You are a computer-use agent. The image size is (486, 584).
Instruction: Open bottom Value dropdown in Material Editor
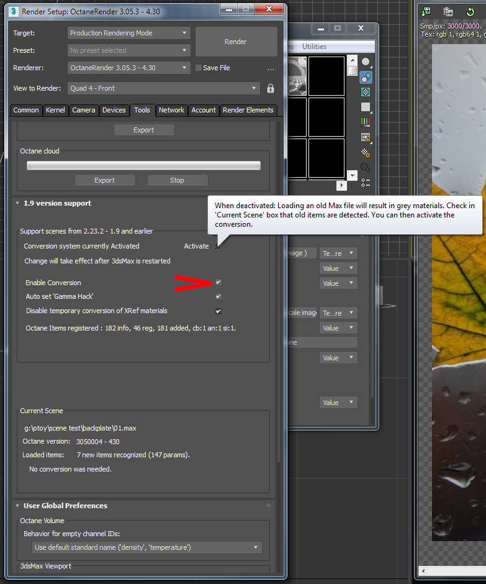tap(338, 402)
